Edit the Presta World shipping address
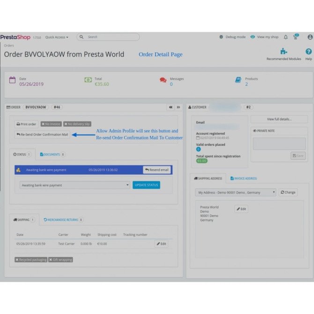314x314 pixels. click(241, 209)
